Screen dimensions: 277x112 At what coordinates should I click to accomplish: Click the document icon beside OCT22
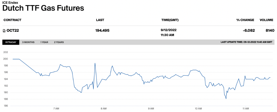pos(4,31)
